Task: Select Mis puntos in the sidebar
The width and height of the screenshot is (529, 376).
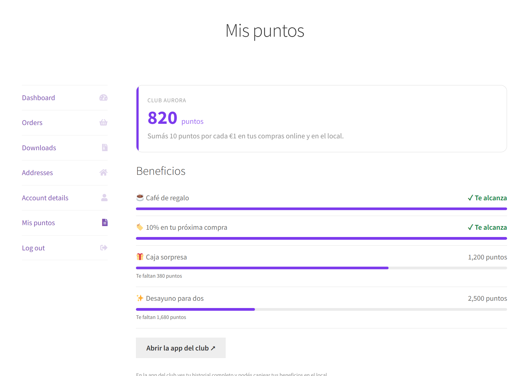Action: point(38,223)
